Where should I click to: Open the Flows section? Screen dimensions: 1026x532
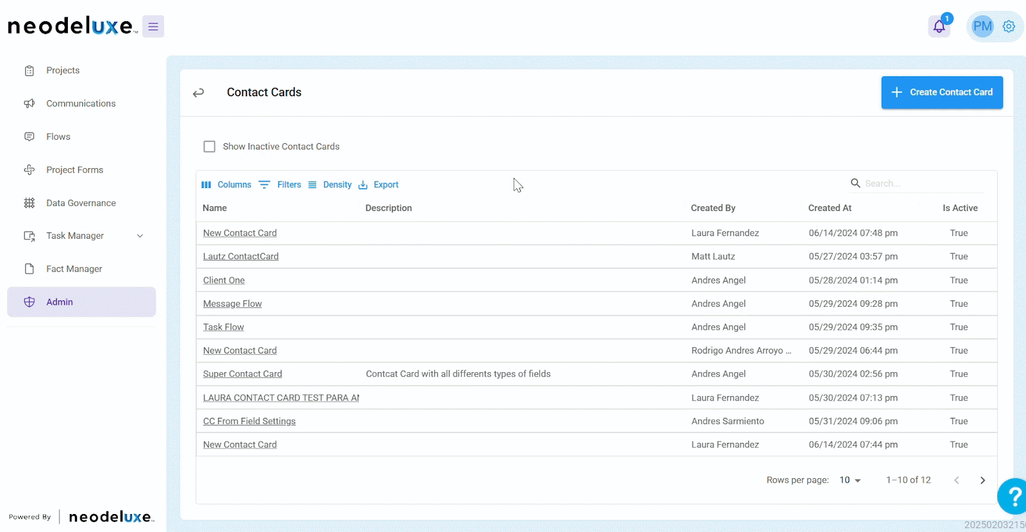(x=58, y=137)
